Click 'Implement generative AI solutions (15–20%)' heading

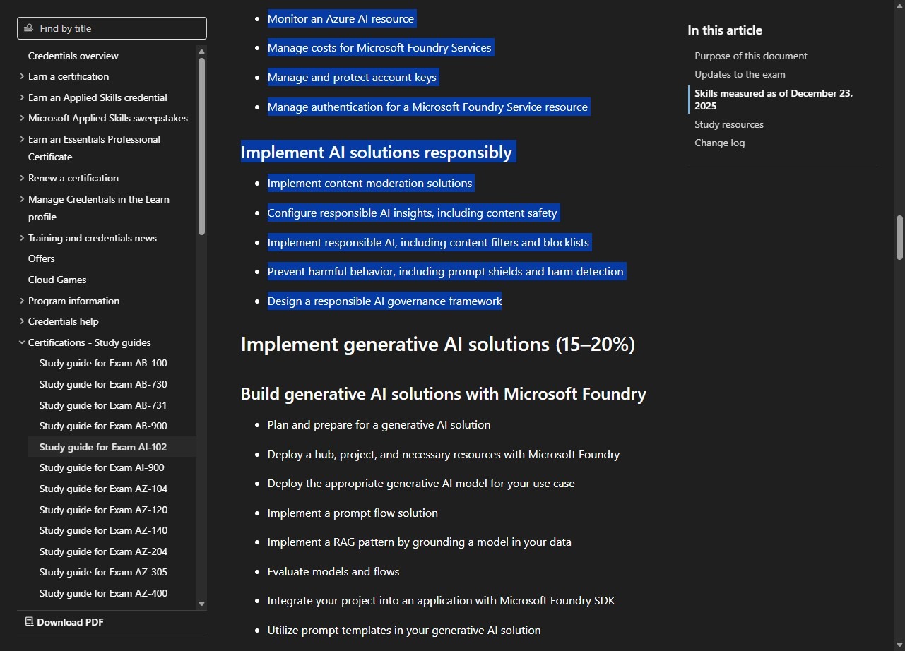(x=438, y=344)
